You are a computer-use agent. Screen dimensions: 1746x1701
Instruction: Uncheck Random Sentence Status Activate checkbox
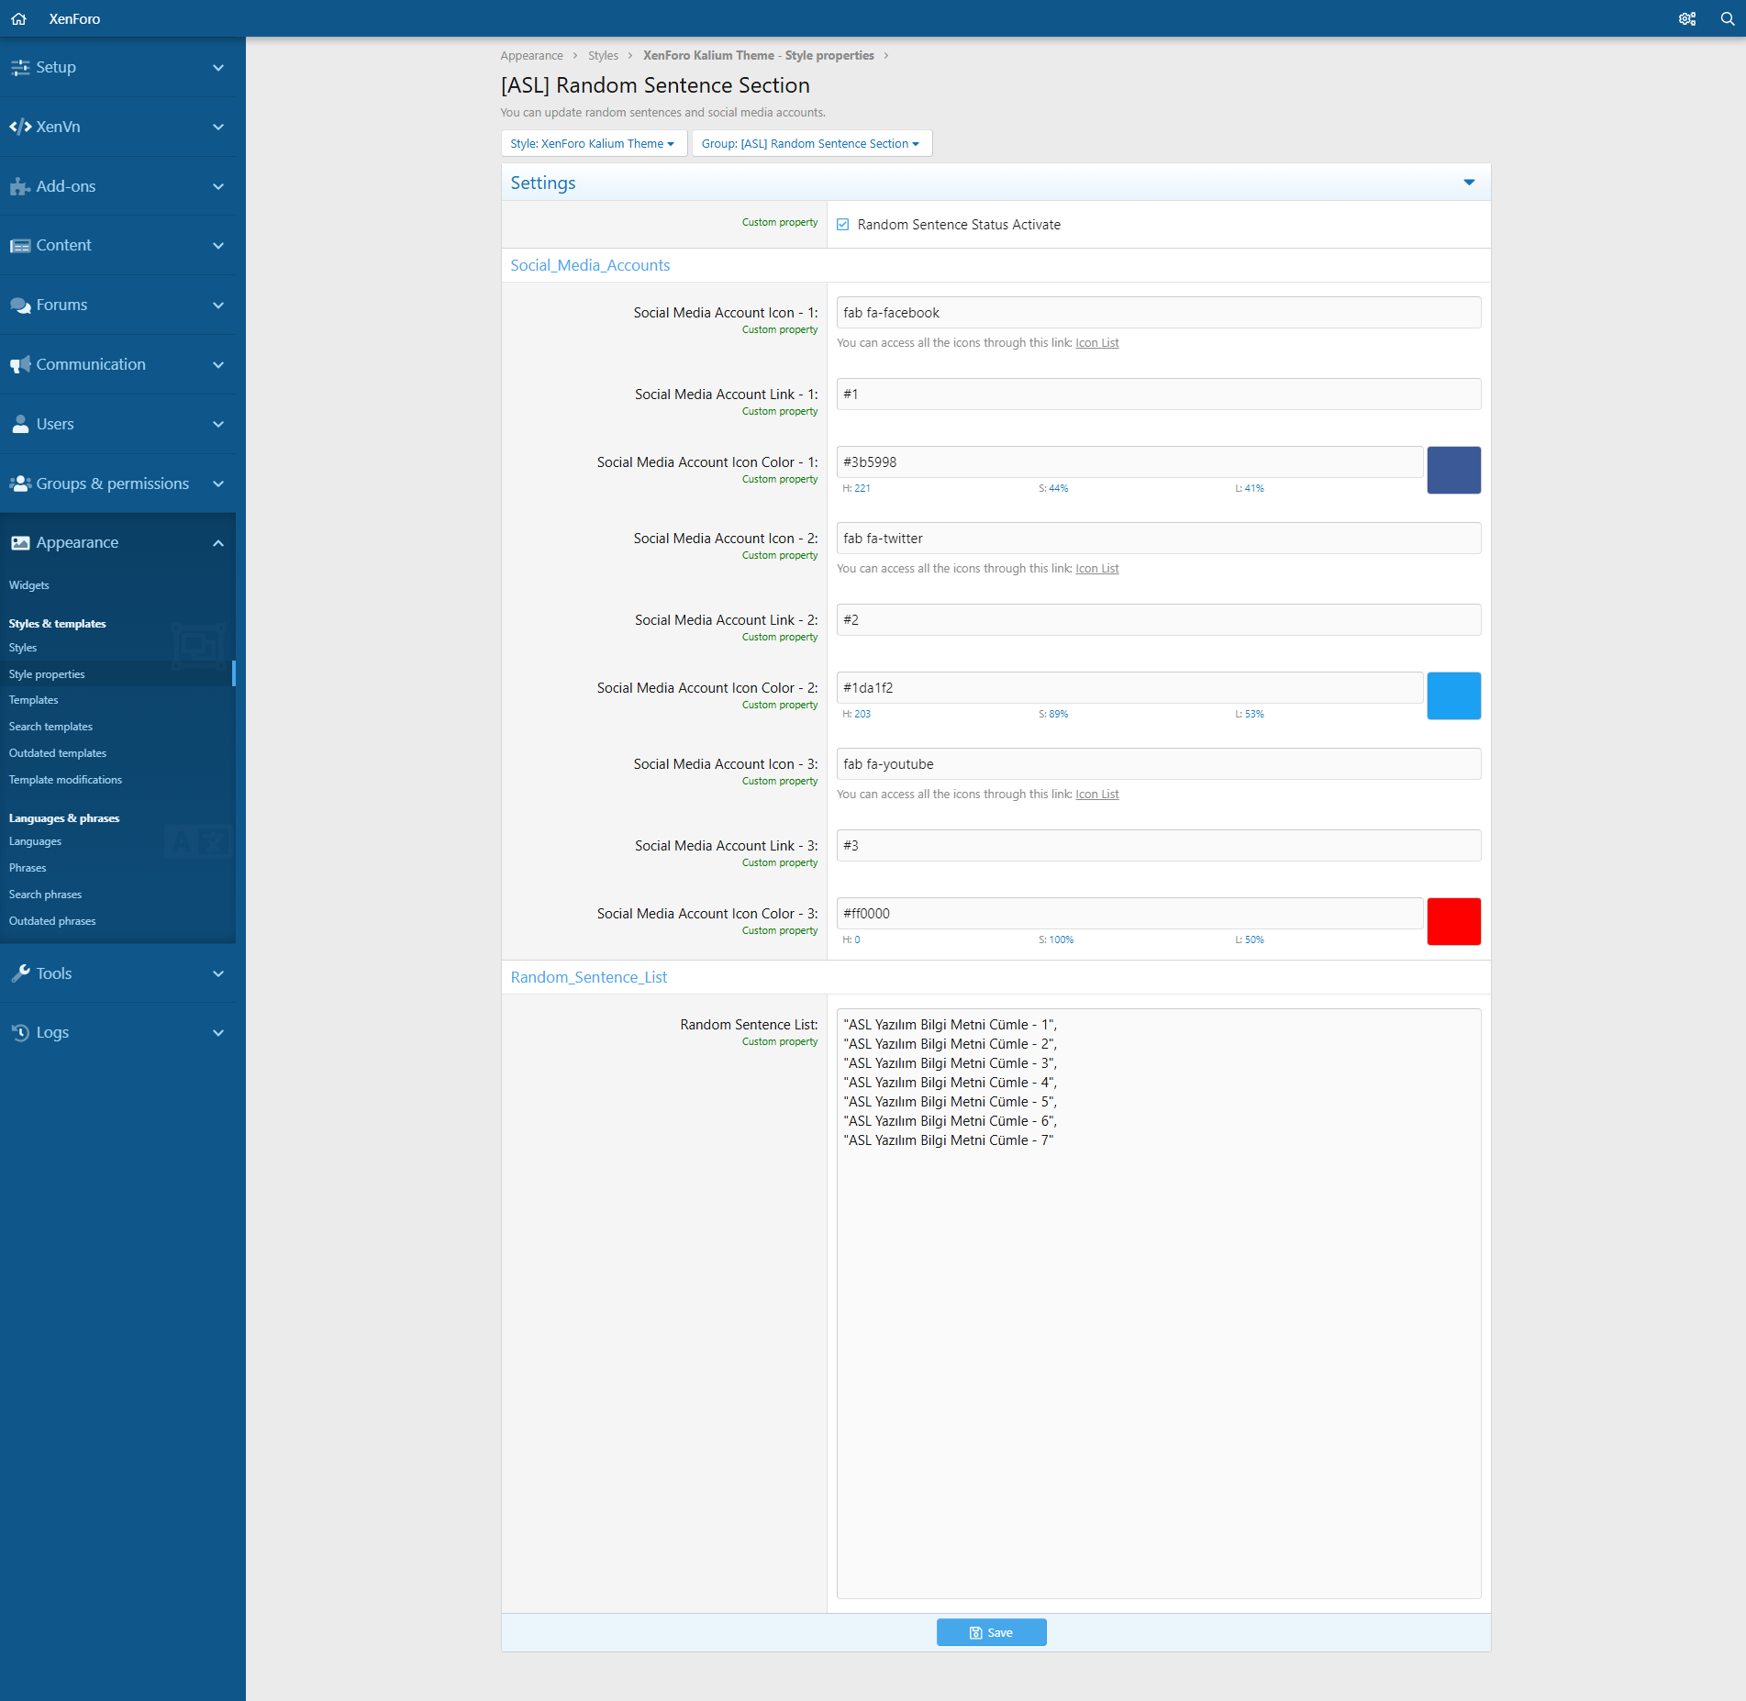[842, 225]
